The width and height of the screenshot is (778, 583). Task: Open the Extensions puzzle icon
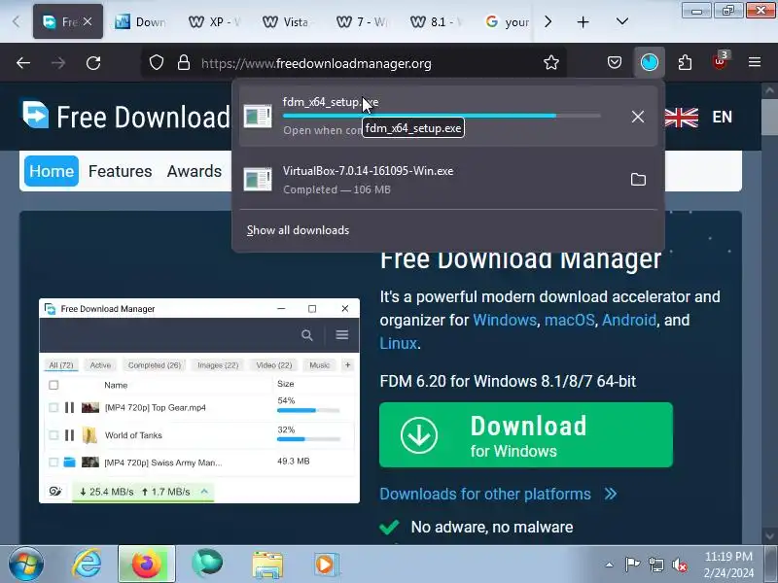tap(685, 62)
